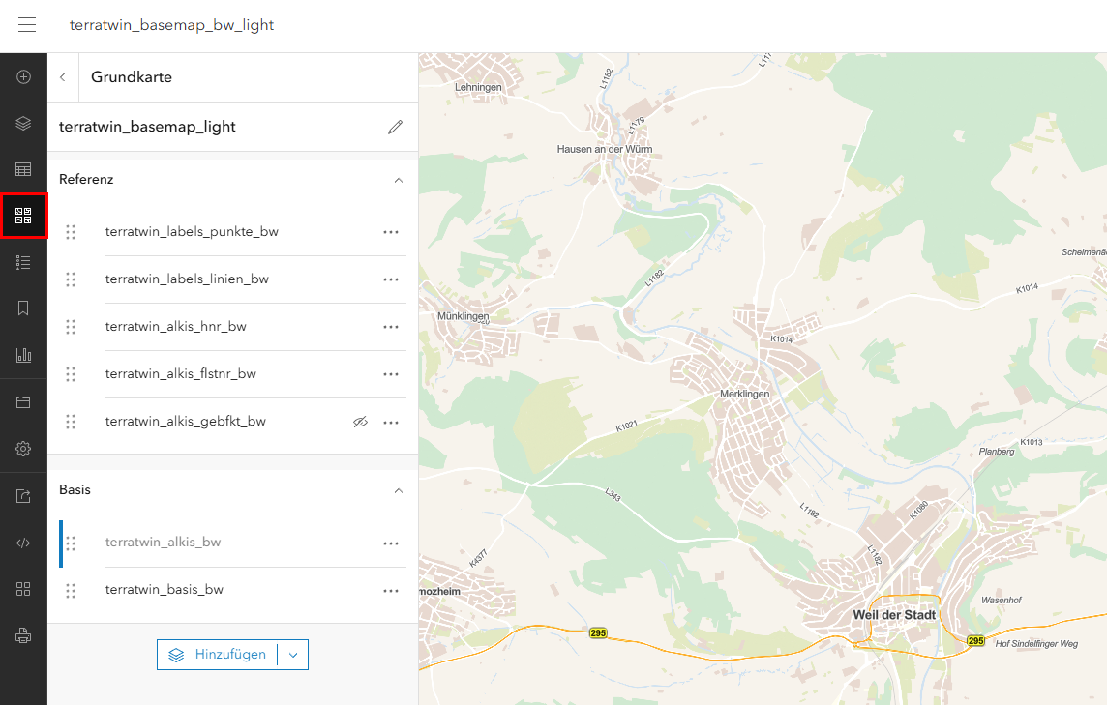1107x705 pixels.
Task: Open the Charts panel icon
Action: coord(24,354)
